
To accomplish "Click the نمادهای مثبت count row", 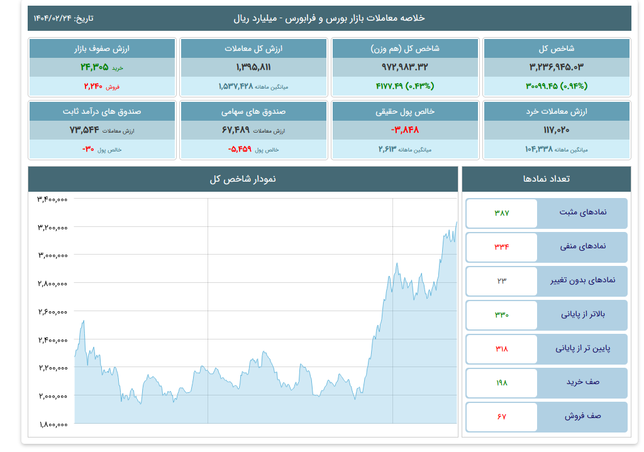I will click(x=547, y=213).
